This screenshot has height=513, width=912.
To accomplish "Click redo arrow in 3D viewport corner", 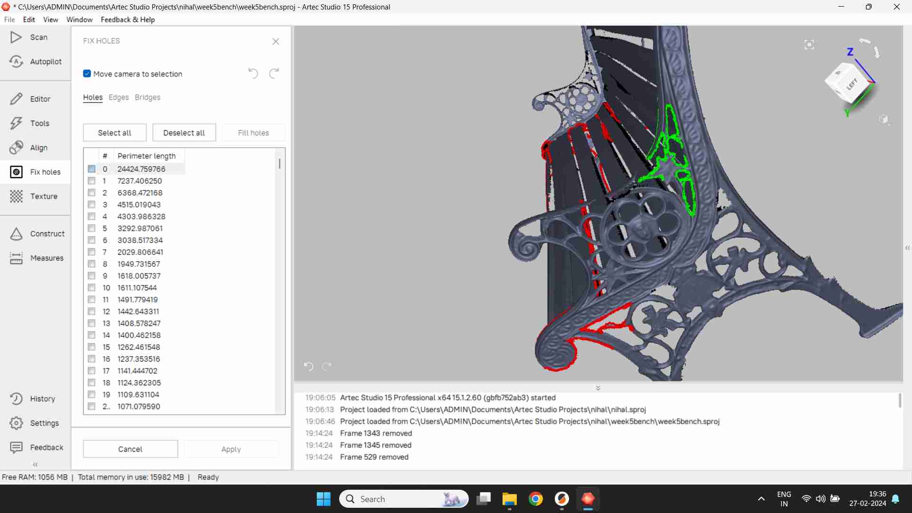I will [x=327, y=366].
